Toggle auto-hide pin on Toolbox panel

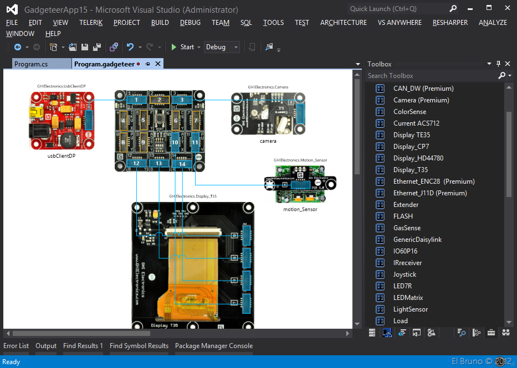pos(498,64)
